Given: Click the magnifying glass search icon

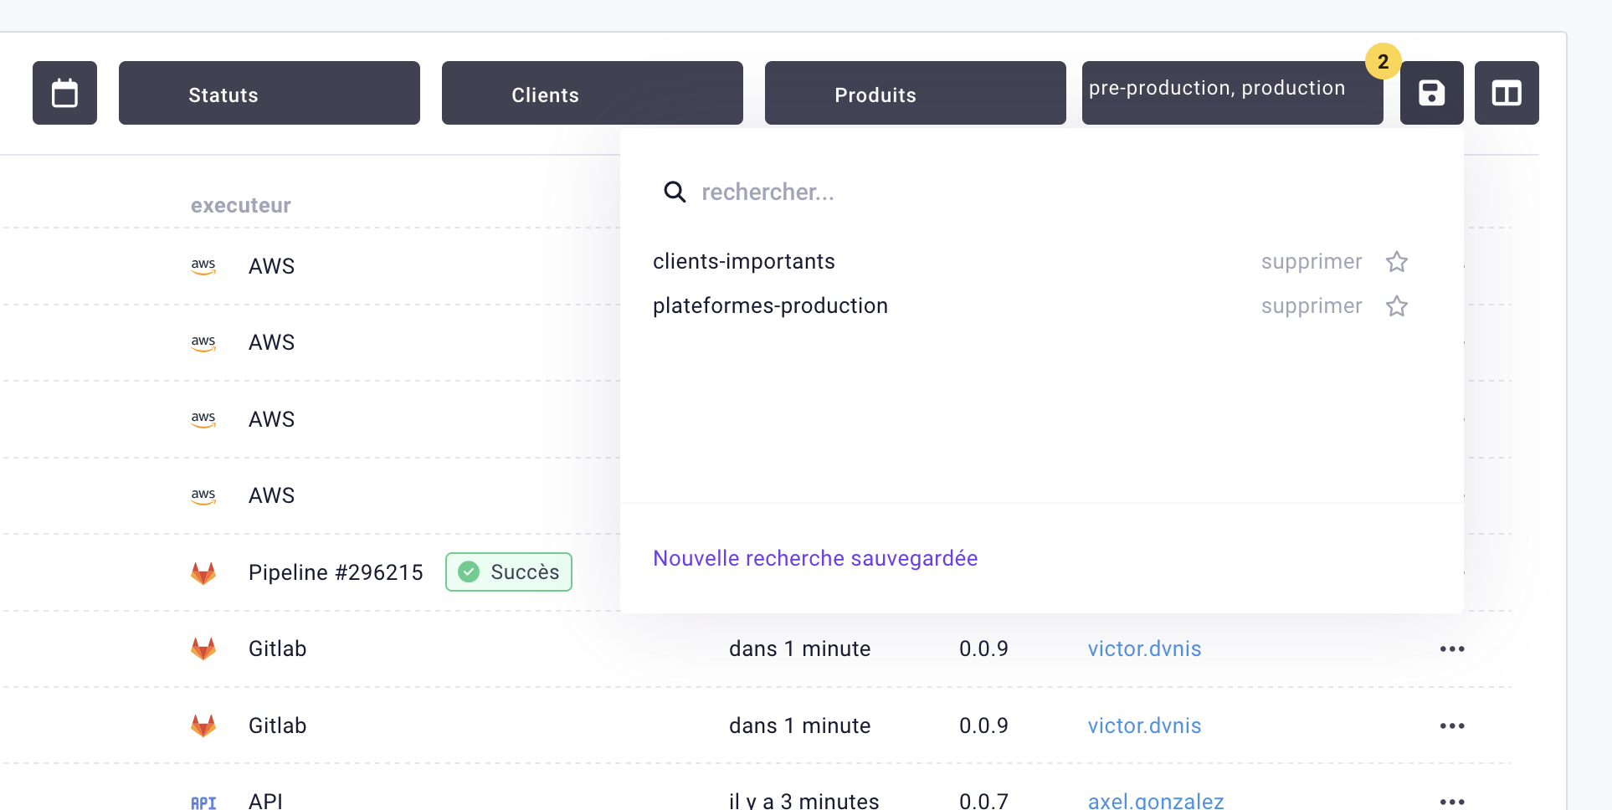Looking at the screenshot, I should click(675, 192).
